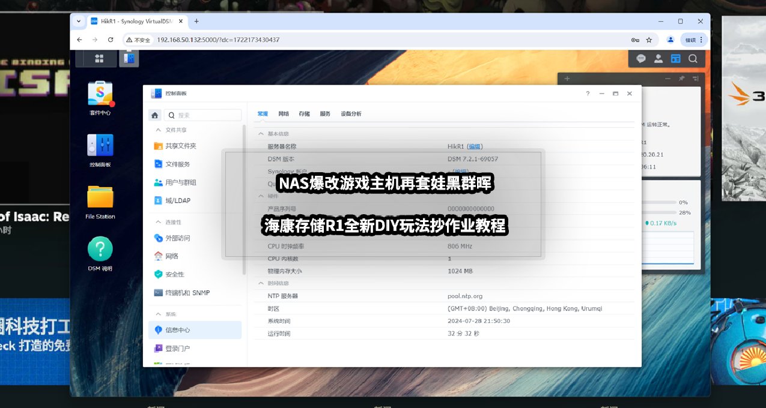The height and width of the screenshot is (408, 766).
Task: Launch File Station from desktop
Action: tap(100, 202)
